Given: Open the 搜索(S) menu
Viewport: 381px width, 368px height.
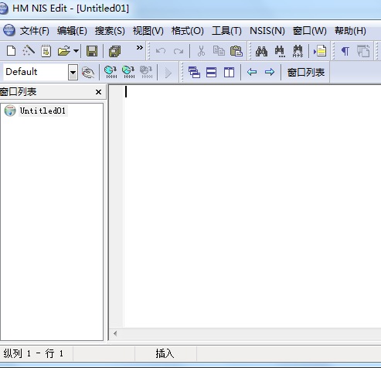Looking at the screenshot, I should (x=110, y=31).
